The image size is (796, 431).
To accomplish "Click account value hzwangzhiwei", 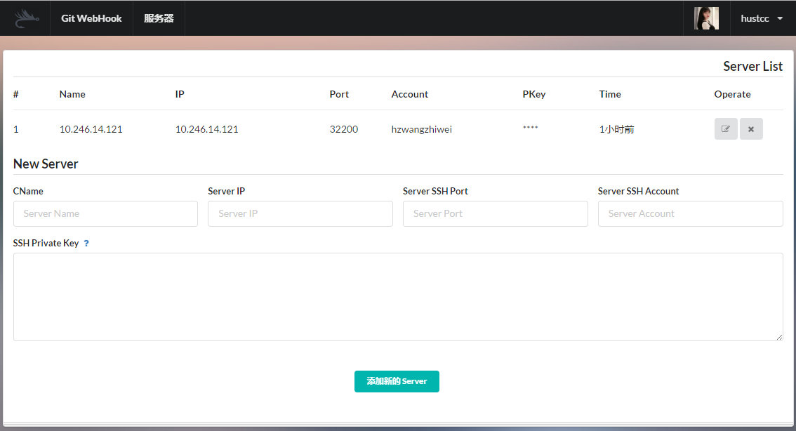I will [x=421, y=129].
